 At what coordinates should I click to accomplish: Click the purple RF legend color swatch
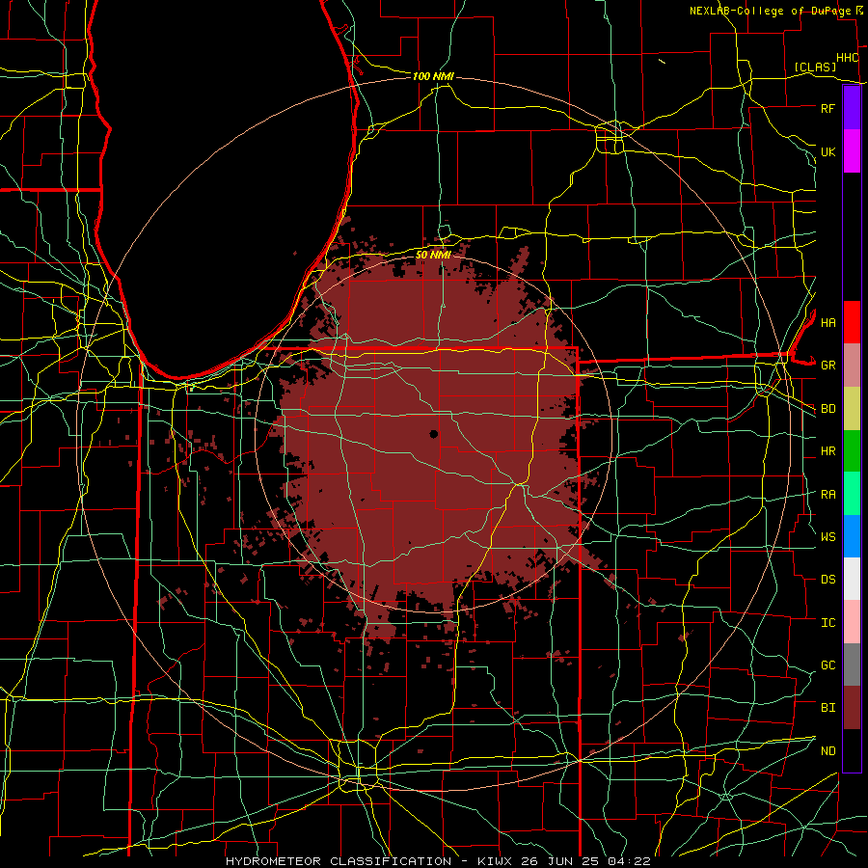click(x=852, y=108)
